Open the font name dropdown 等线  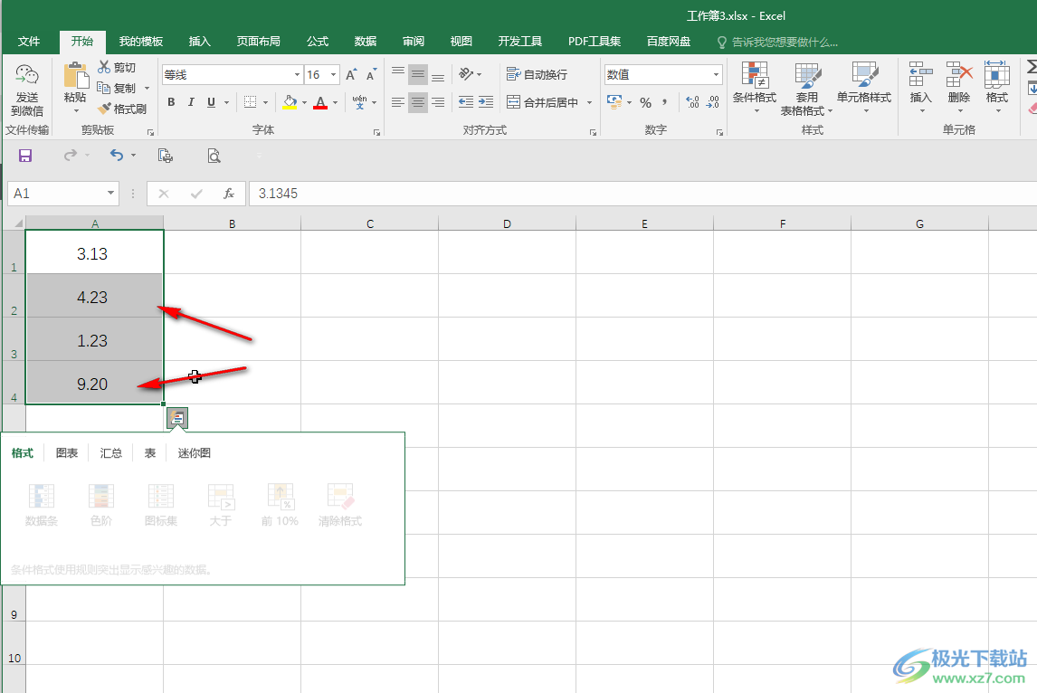(297, 75)
